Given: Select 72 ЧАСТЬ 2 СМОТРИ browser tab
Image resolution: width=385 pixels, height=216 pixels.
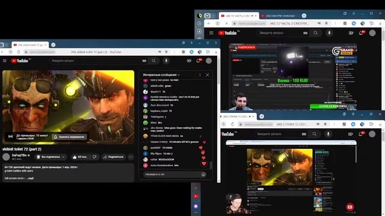Looking at the screenshot, I should click(239, 16).
